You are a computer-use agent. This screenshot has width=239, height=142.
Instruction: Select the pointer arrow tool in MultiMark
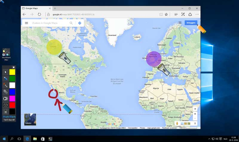pos(6,72)
